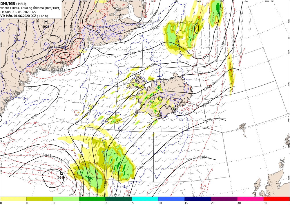
Task: Click the '1026' isobar label
Action: click(x=201, y=157)
